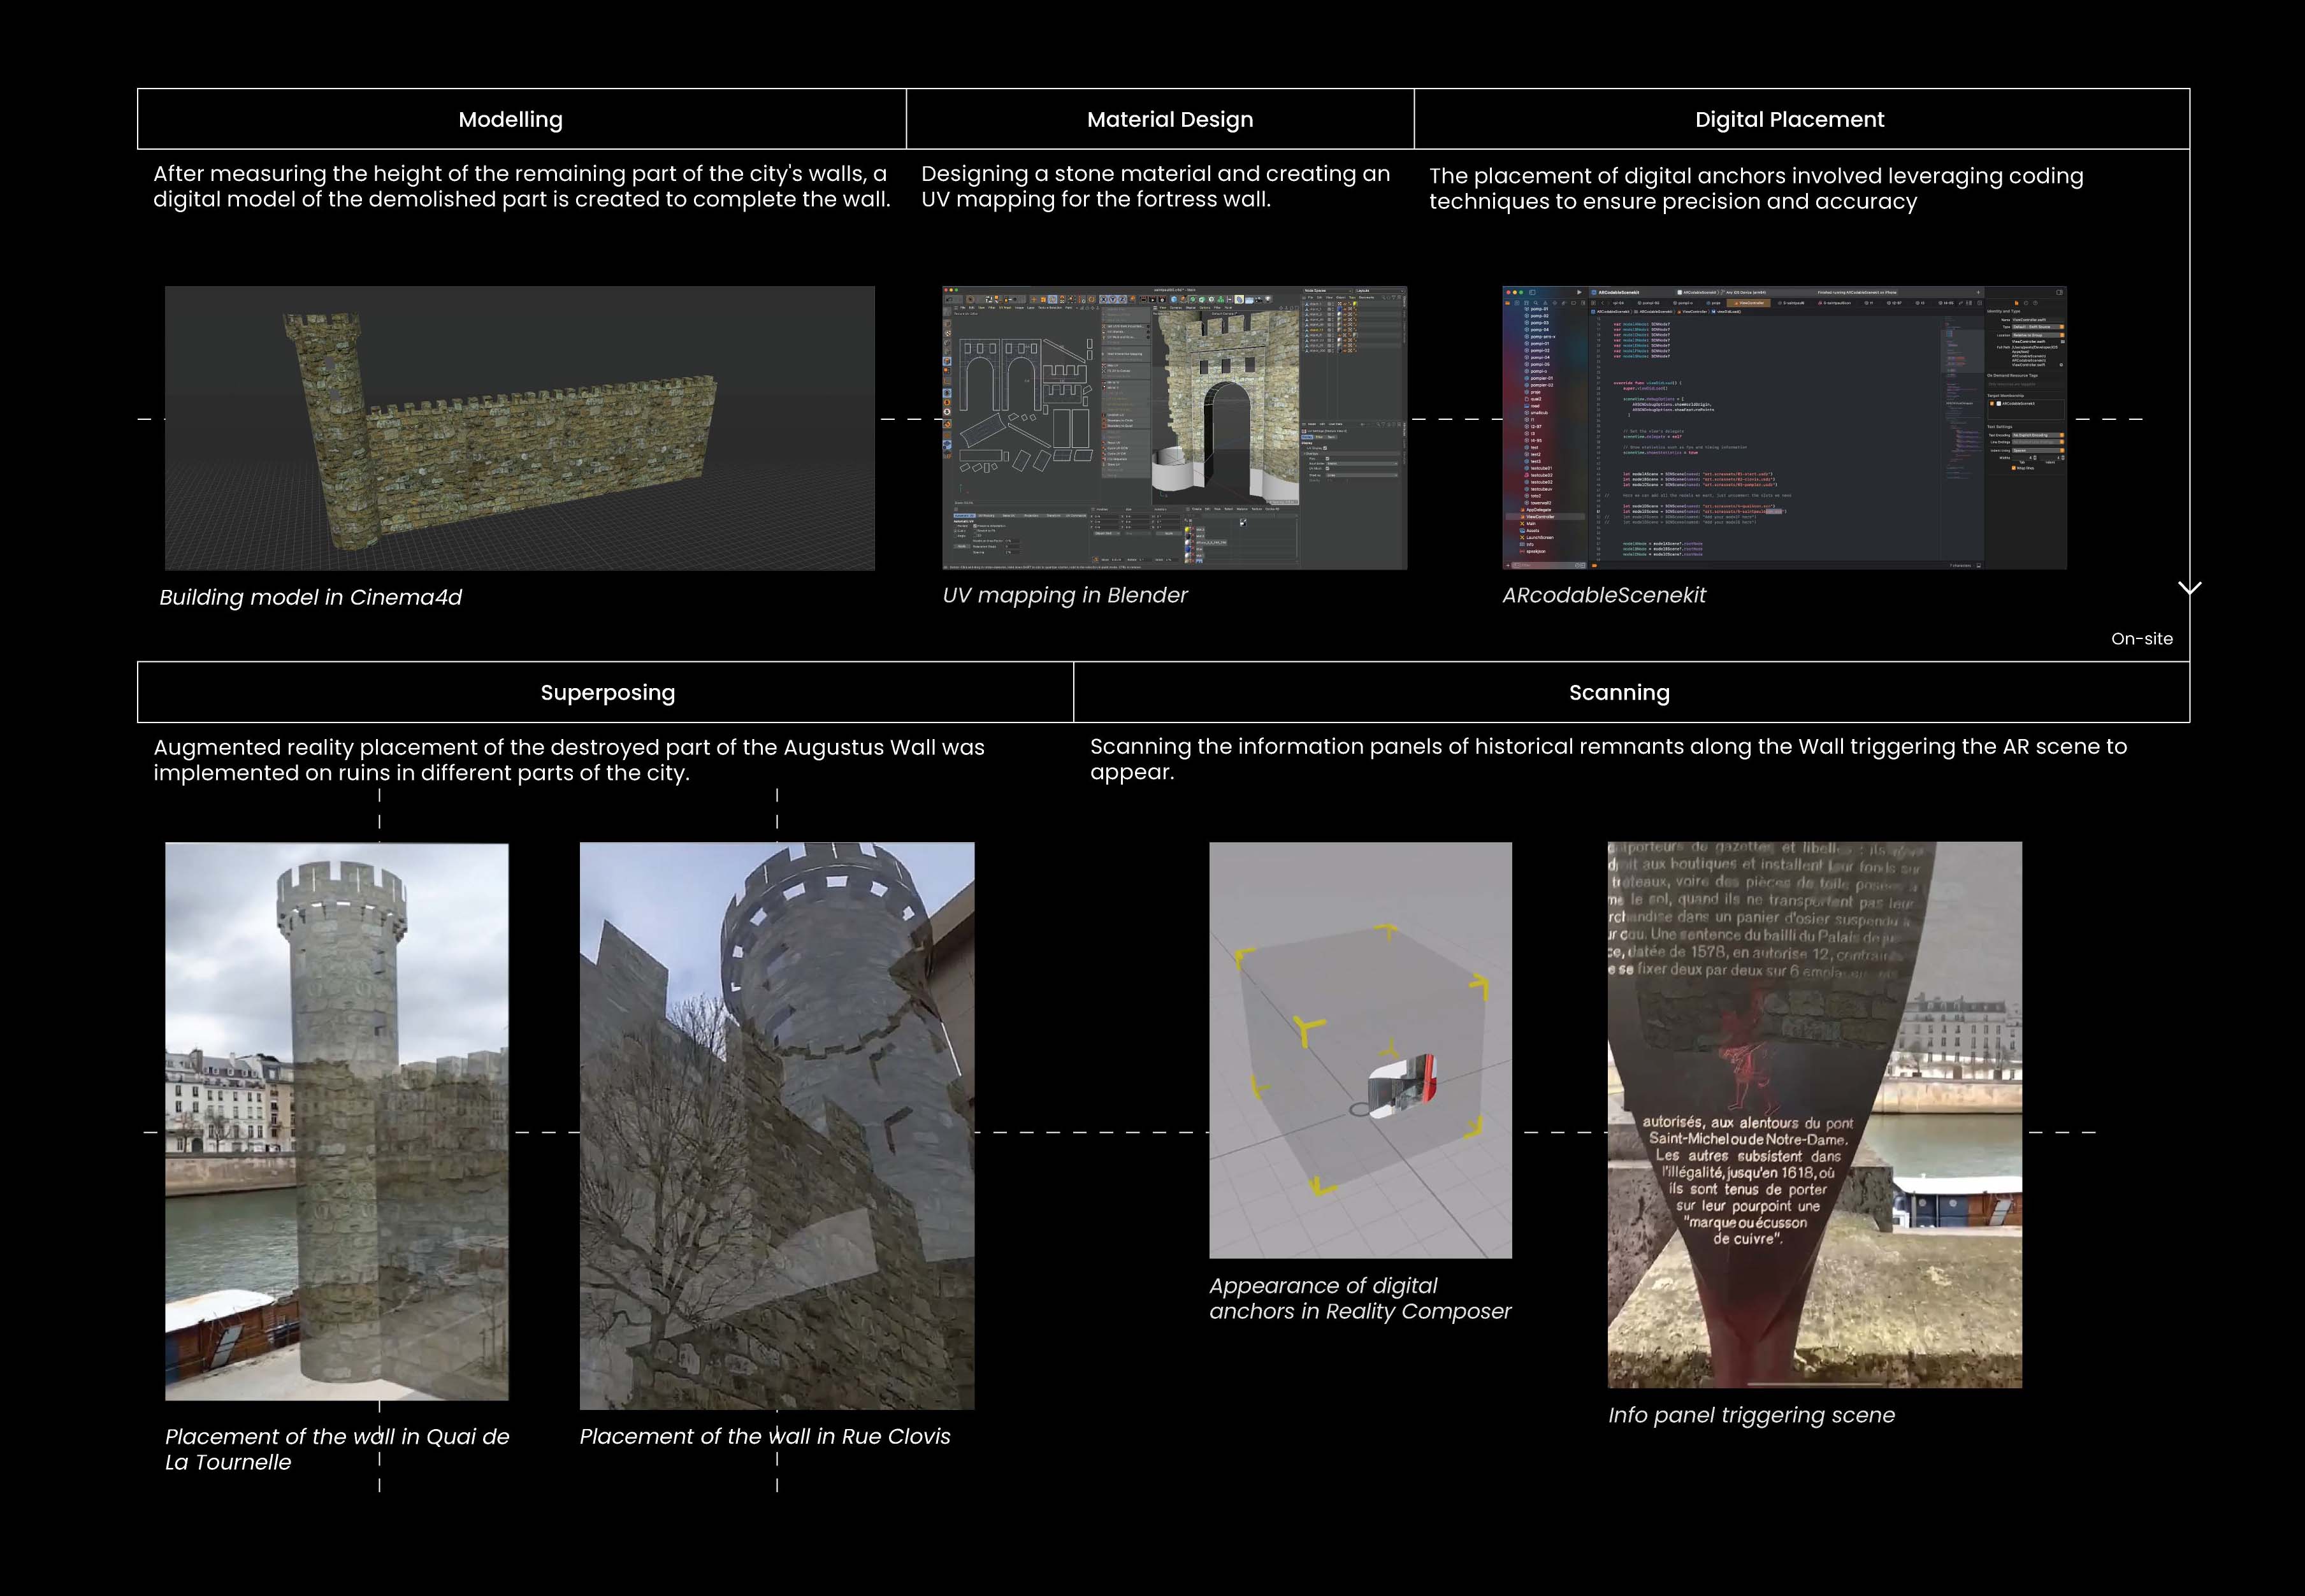Toggle the Wrap lines checkbox

click(2013, 468)
